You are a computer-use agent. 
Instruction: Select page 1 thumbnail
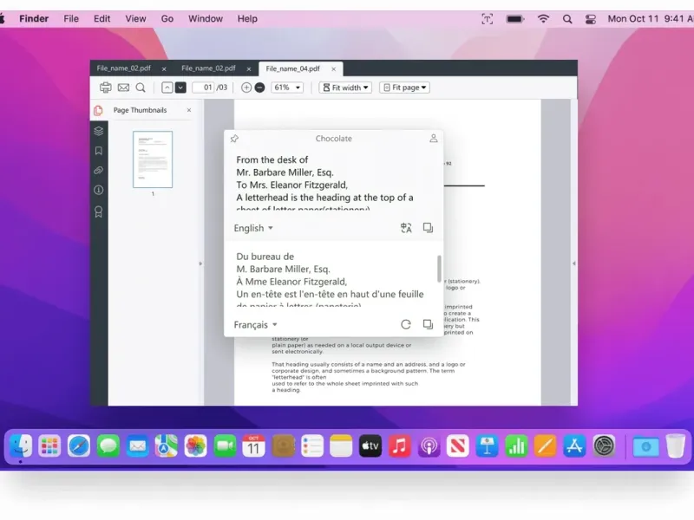pyautogui.click(x=153, y=159)
